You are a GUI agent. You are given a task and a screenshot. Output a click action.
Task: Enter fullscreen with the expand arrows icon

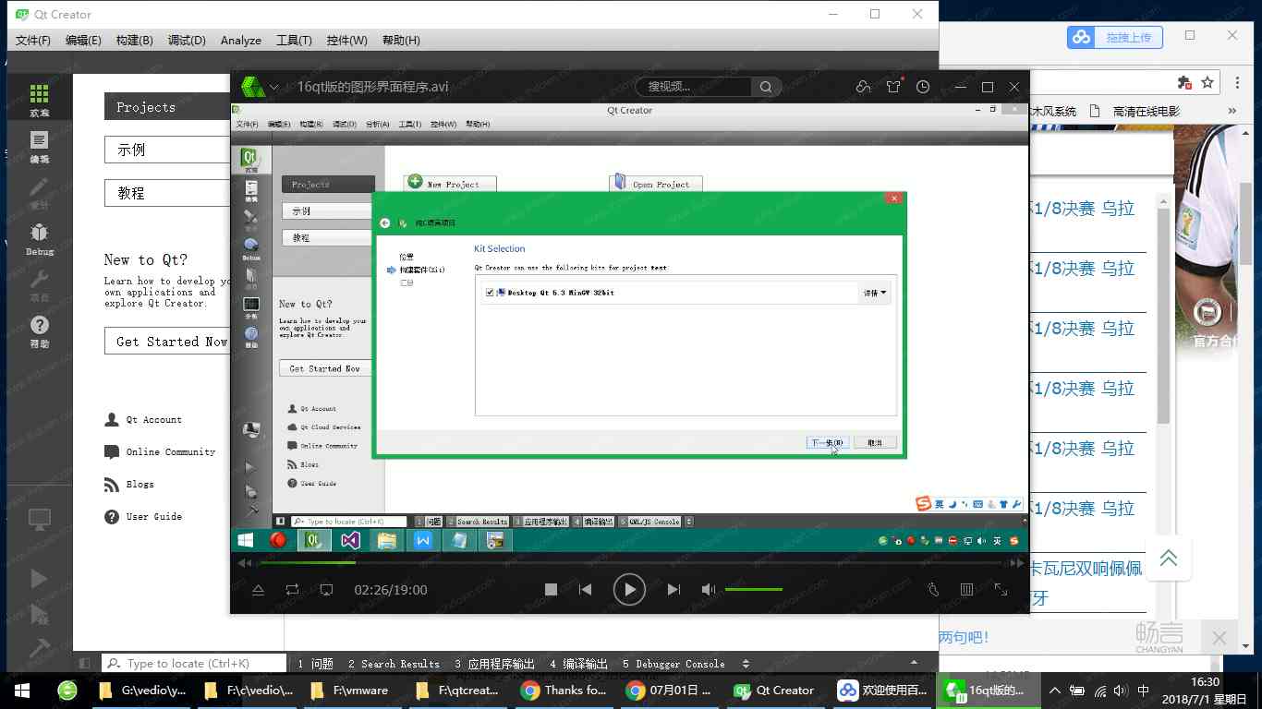click(1001, 589)
